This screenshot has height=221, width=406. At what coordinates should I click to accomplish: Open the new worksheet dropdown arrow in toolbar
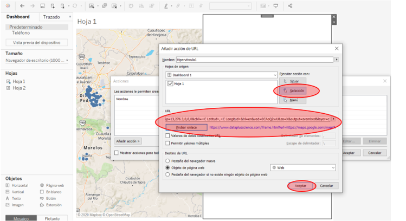point(98,6)
